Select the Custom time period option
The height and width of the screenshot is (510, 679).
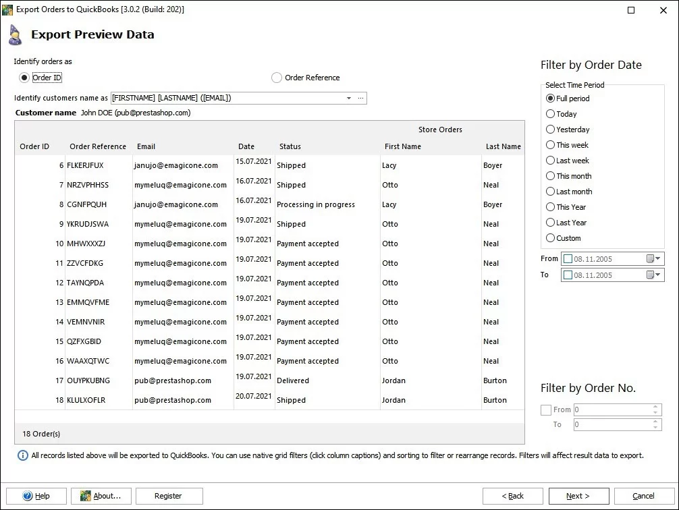click(551, 238)
